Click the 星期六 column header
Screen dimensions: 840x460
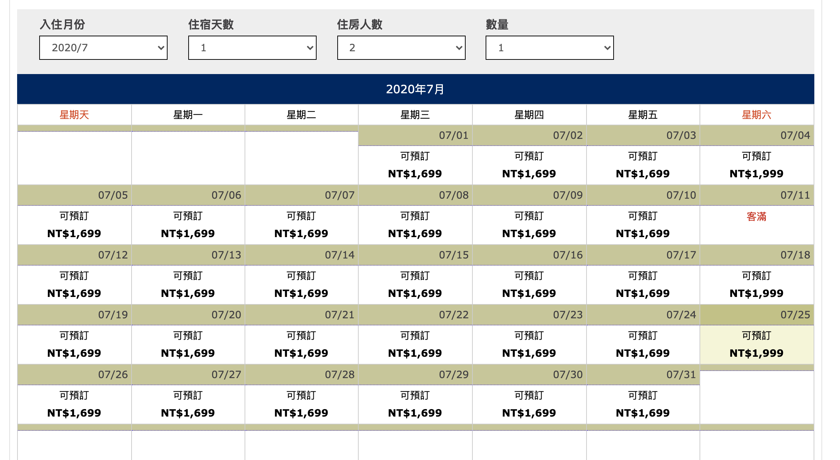(x=757, y=115)
